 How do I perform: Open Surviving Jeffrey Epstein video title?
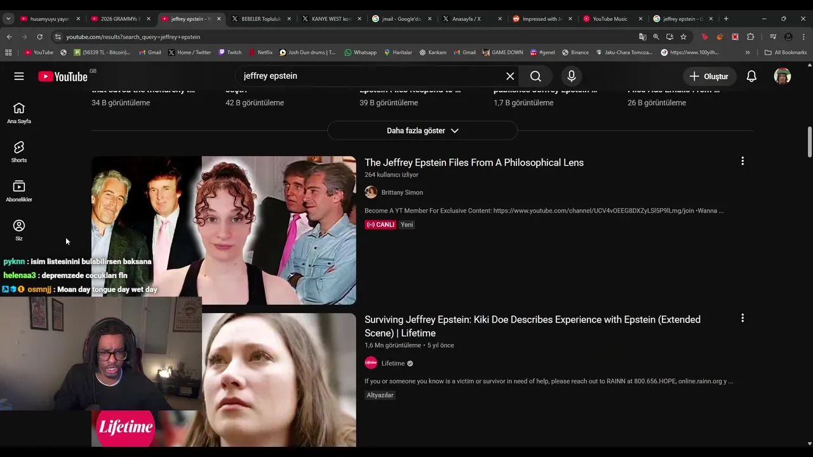coord(532,326)
